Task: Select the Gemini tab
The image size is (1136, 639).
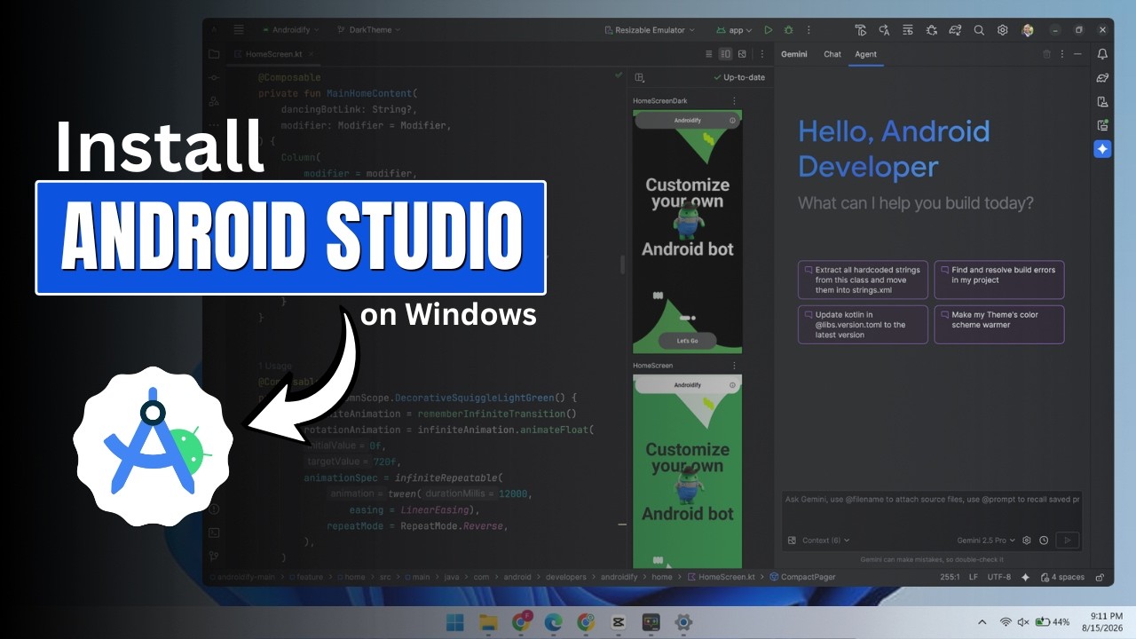Action: [794, 54]
